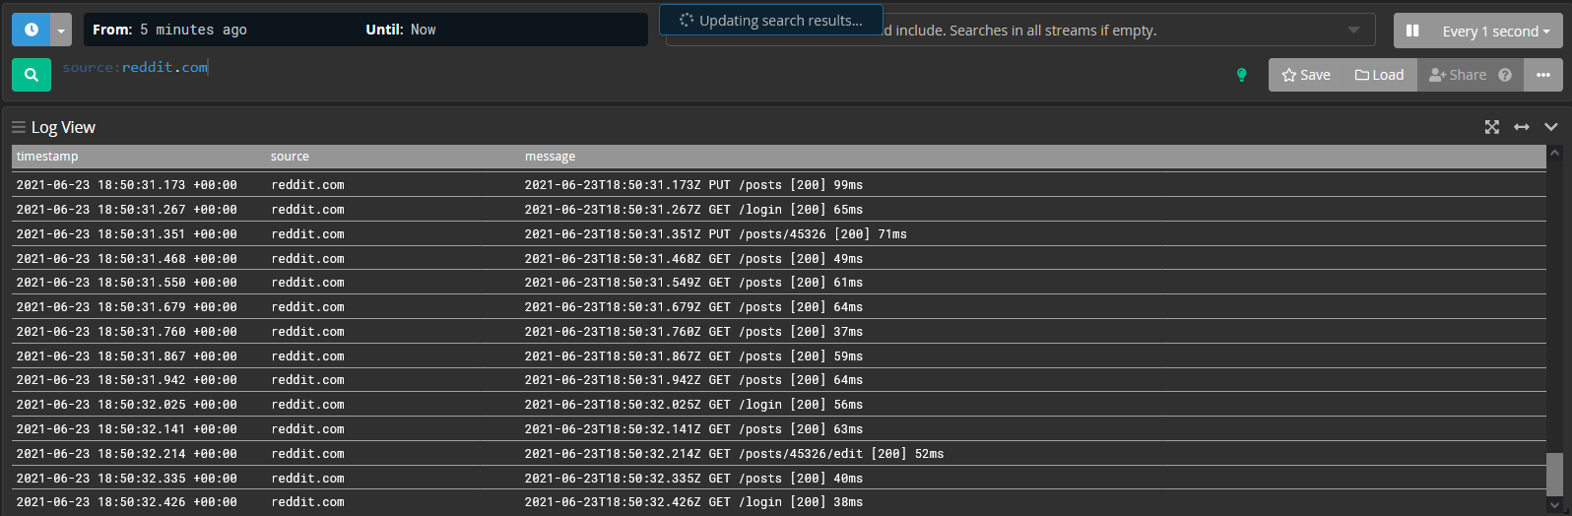1572x516 pixels.
Task: Expand Log View to fullscreen
Action: point(1492,127)
